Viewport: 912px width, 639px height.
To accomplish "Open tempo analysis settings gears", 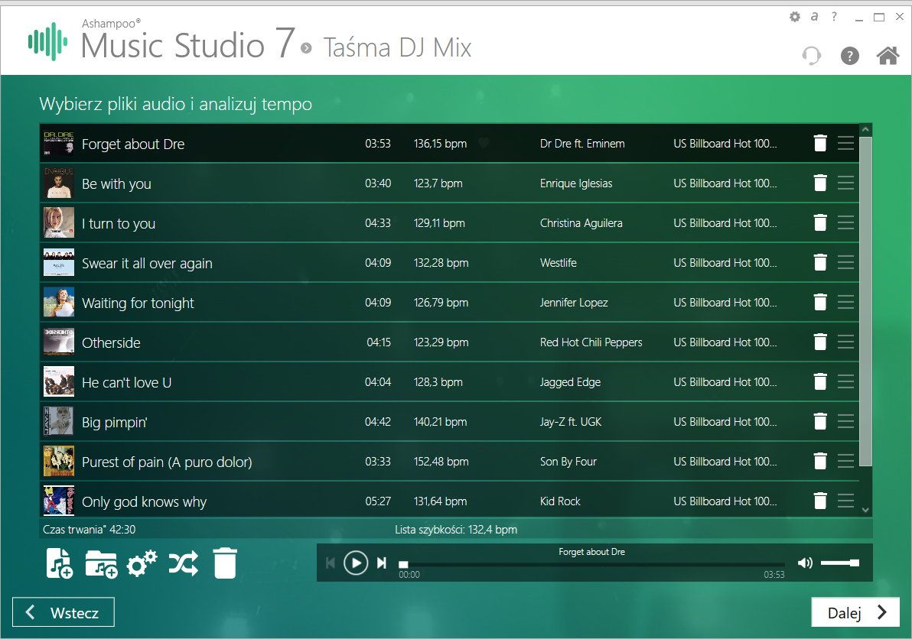I will [142, 563].
